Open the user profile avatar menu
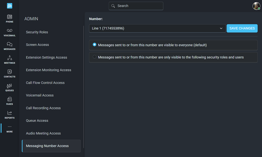 tap(256, 6)
